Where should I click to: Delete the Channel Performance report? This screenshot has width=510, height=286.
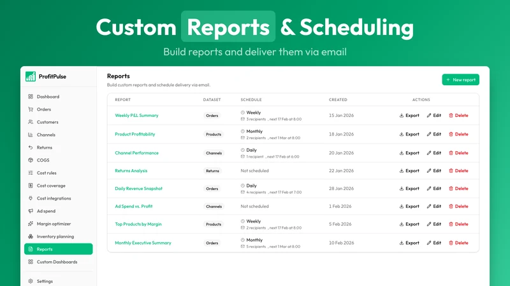click(458, 153)
